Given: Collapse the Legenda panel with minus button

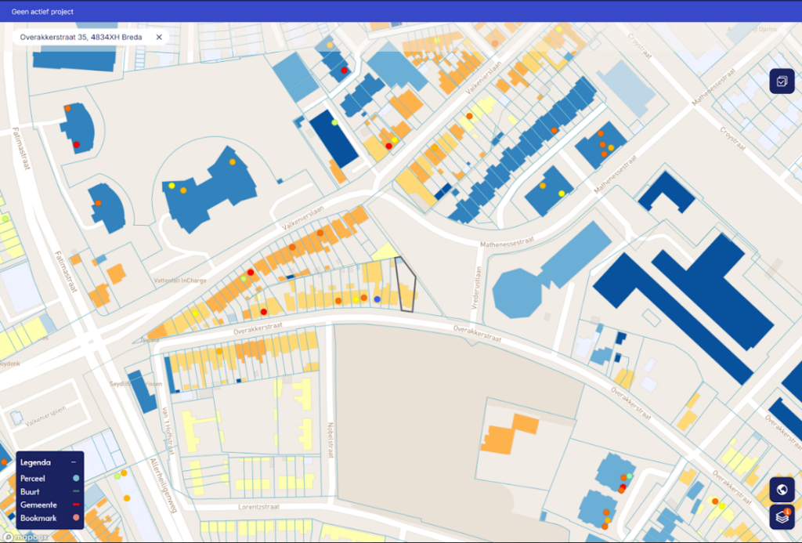Looking at the screenshot, I should pyautogui.click(x=74, y=462).
